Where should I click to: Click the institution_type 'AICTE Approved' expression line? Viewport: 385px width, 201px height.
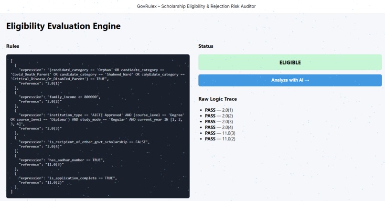tap(102, 115)
